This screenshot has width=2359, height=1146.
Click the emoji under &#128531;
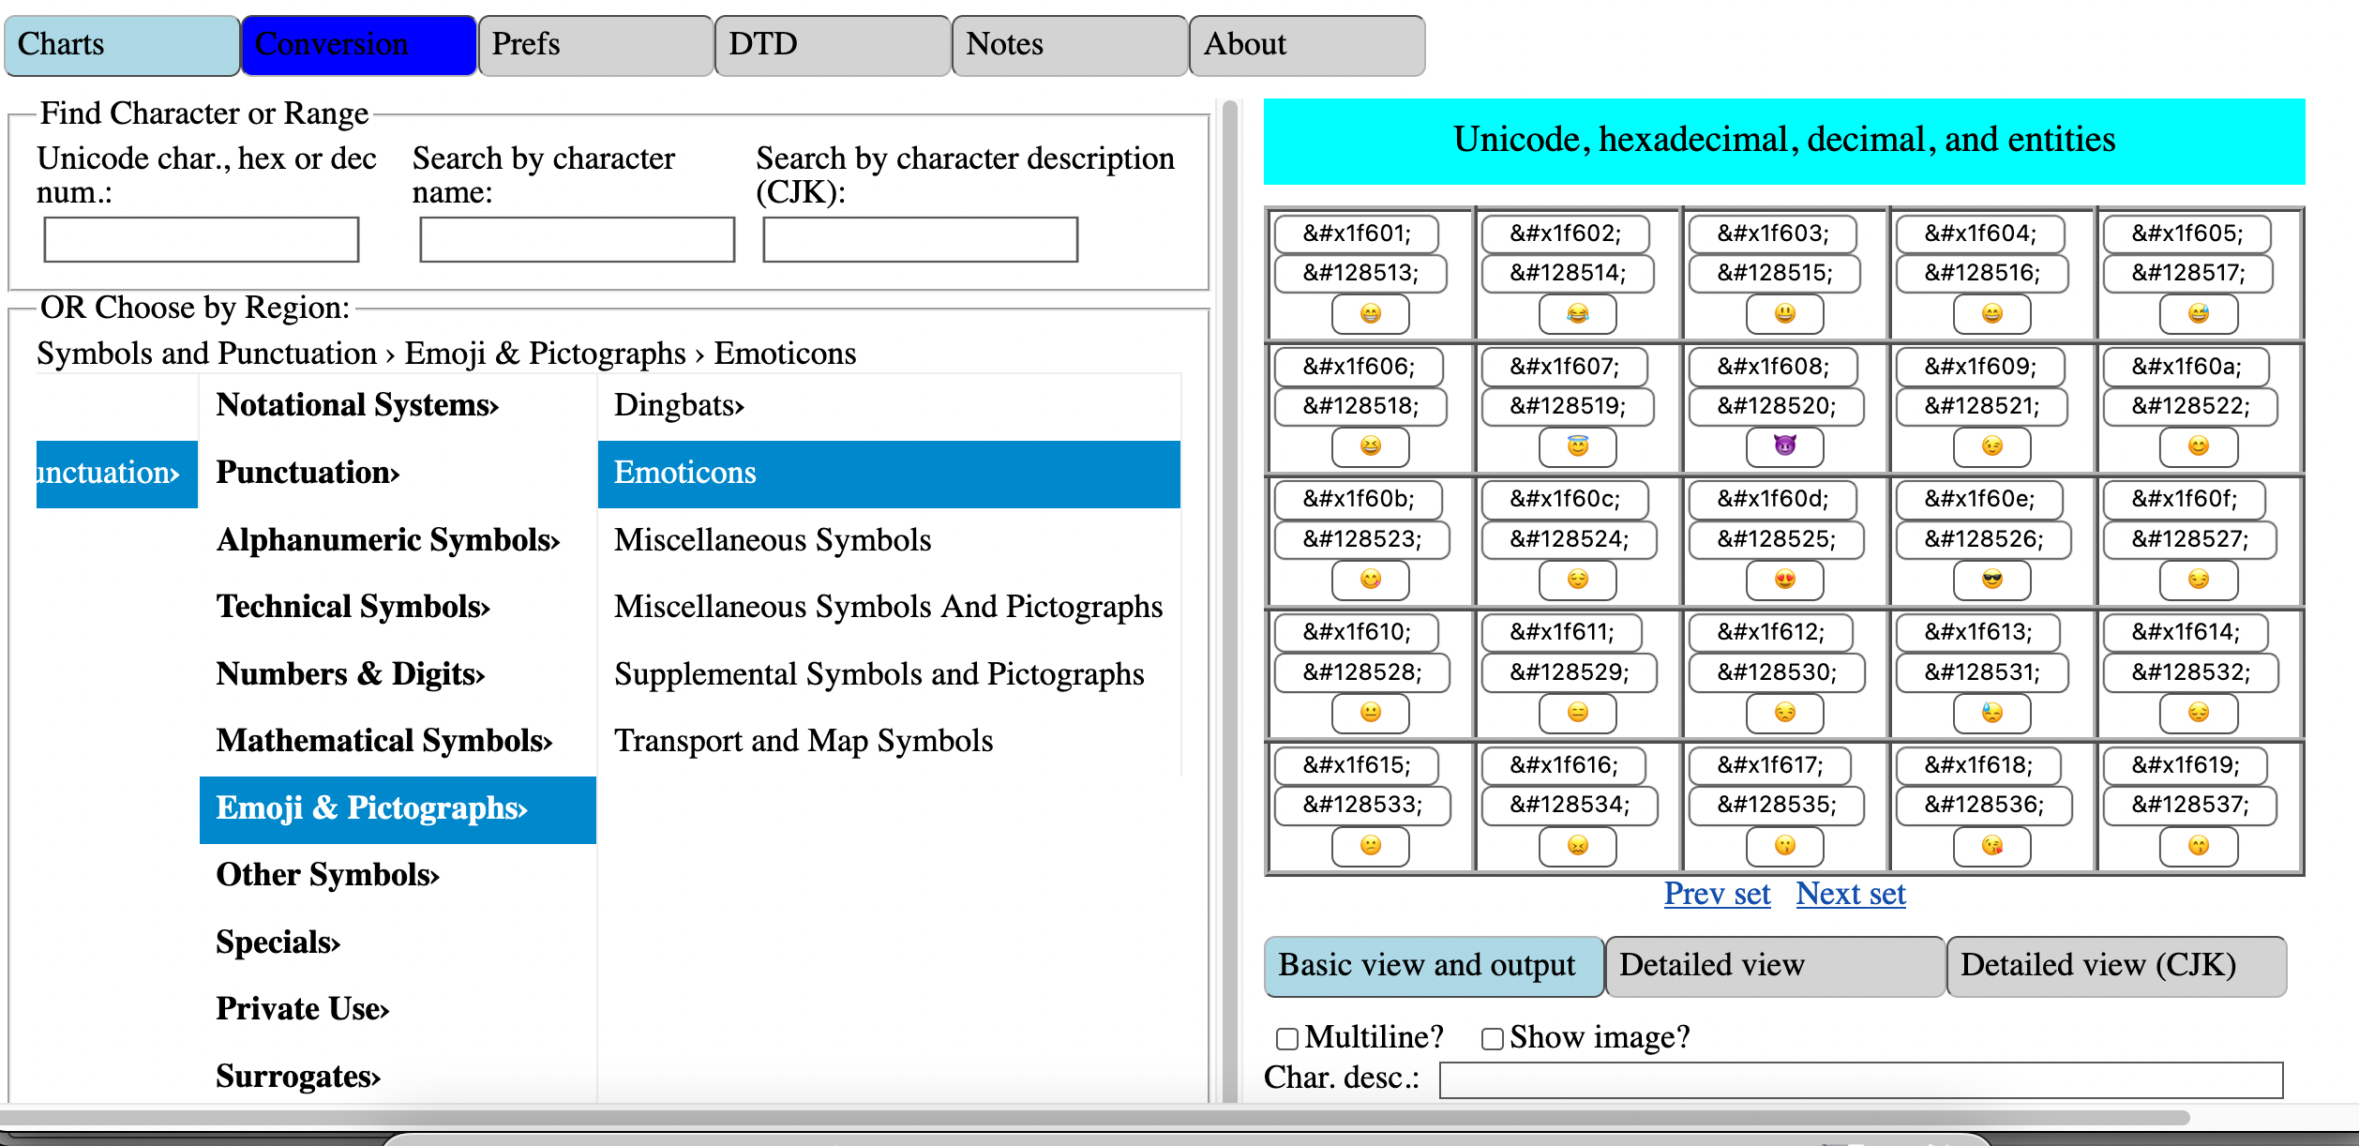pyautogui.click(x=1991, y=713)
